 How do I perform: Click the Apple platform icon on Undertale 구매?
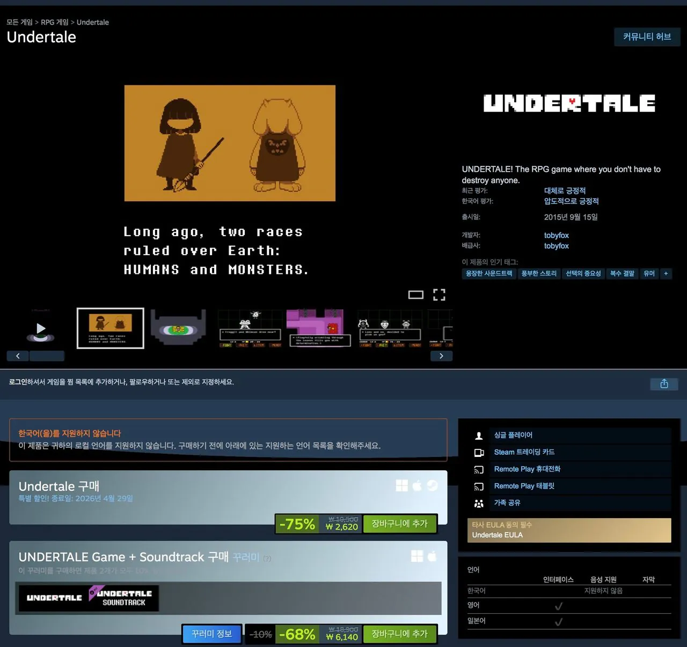click(417, 485)
